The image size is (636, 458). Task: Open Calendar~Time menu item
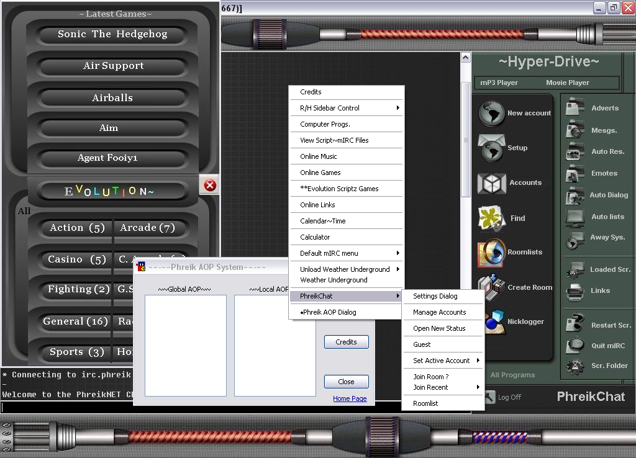click(347, 221)
